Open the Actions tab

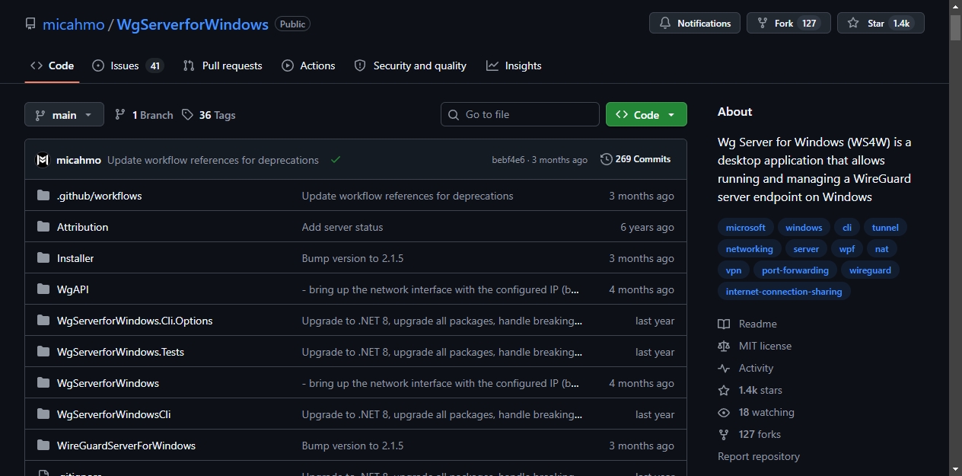[308, 65]
